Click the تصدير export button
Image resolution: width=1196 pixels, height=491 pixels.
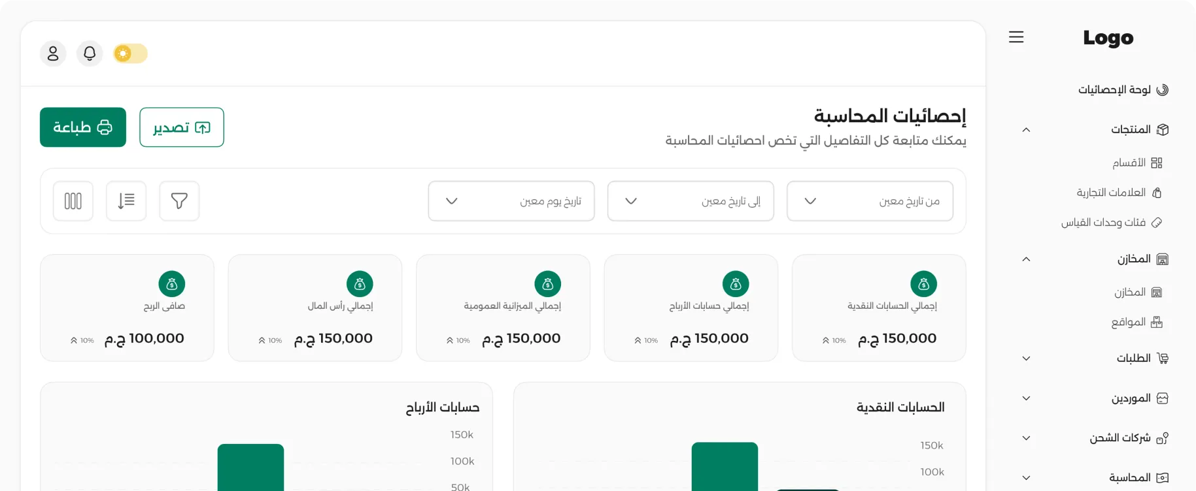tap(181, 127)
